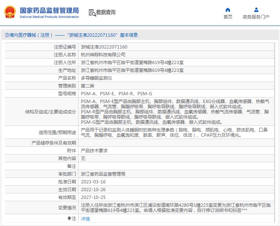Click the model spec PSM-A、PSM-E、PSM-R、PSM-G cell

pos(116,94)
